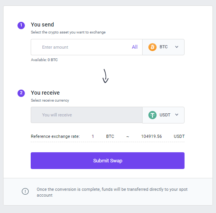Click the orange Bitcoin coin icon
This screenshot has width=216, height=213.
coord(152,47)
